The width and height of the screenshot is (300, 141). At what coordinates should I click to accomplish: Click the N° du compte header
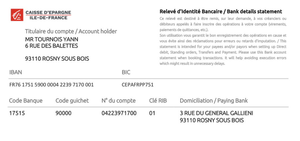tap(118, 101)
